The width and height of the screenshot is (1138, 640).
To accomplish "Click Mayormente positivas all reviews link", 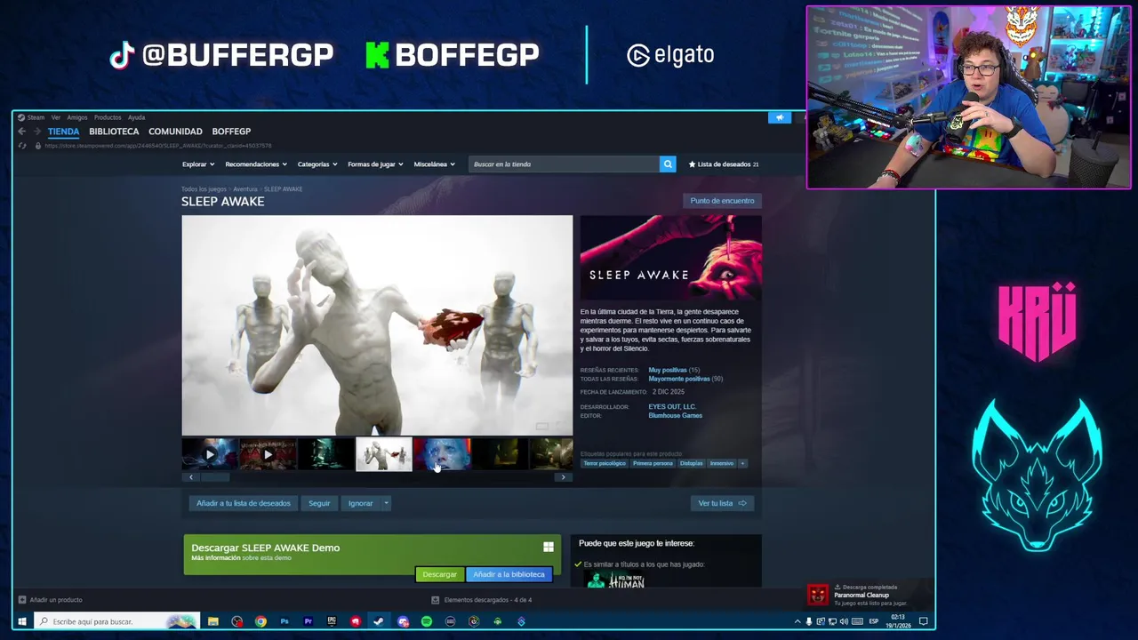I will 679,379.
